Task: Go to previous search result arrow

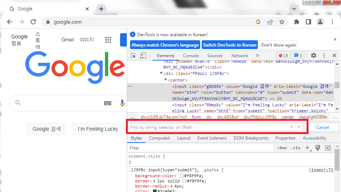Action: pyautogui.click(x=291, y=127)
